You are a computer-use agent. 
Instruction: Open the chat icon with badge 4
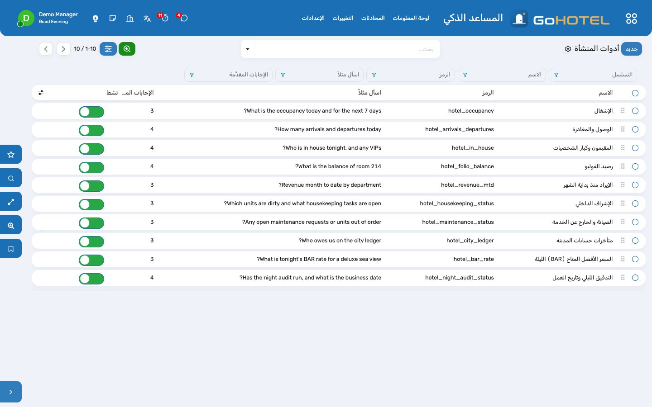coord(183,18)
